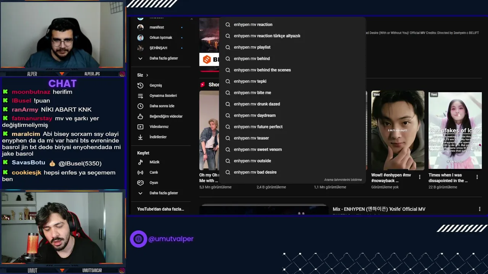Open the Orkun Işıtmak channel subscription
The height and width of the screenshot is (274, 488).
click(x=161, y=38)
